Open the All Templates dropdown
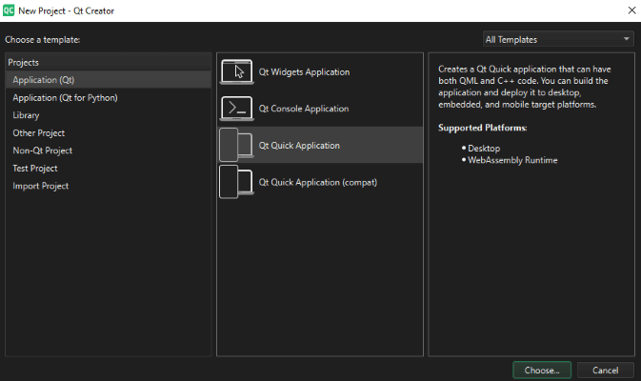The image size is (641, 381). coord(557,39)
